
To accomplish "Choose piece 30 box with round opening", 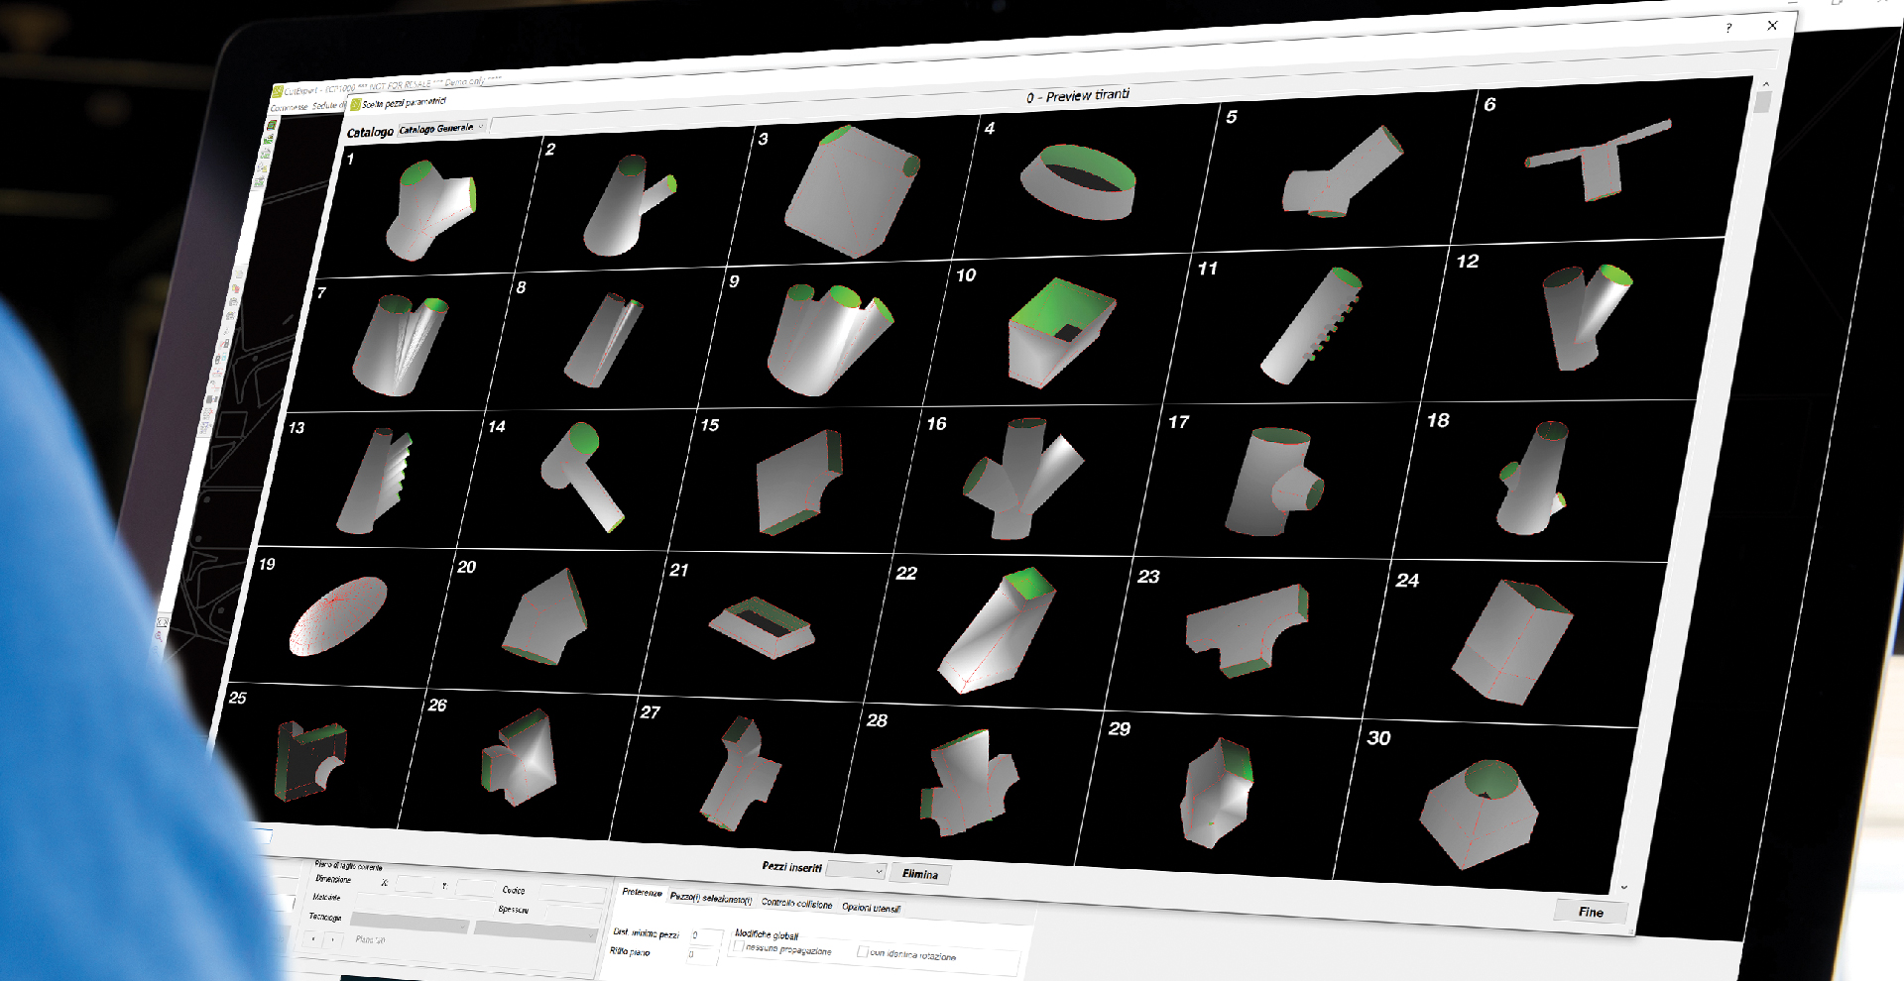I will (x=1480, y=815).
